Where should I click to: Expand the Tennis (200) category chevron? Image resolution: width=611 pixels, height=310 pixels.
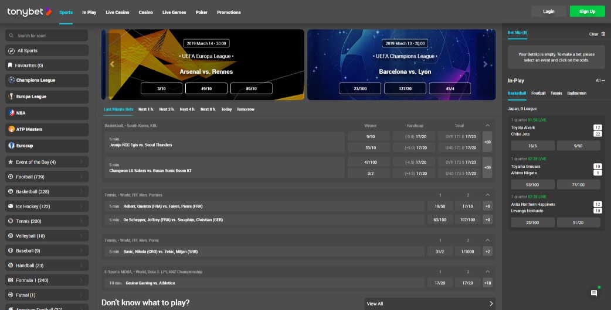pos(81,221)
